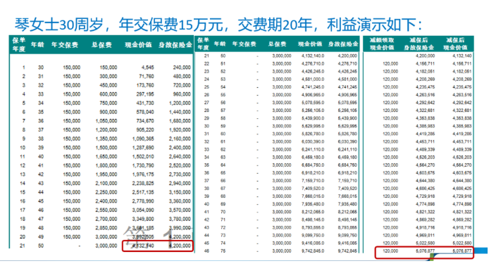Click death benefit cell 2,940,000
489x273 pixels.
pos(180,184)
